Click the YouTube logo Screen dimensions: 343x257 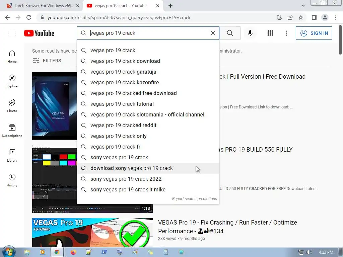pos(39,33)
